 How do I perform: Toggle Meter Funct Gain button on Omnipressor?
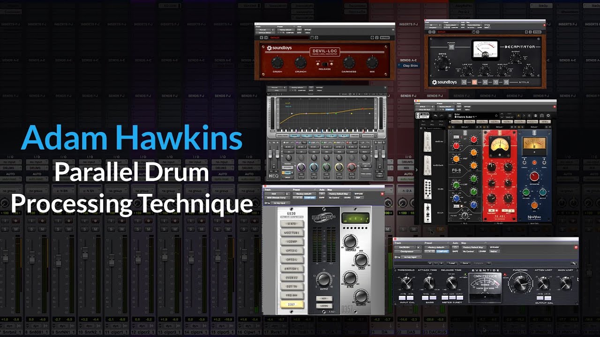click(452, 298)
